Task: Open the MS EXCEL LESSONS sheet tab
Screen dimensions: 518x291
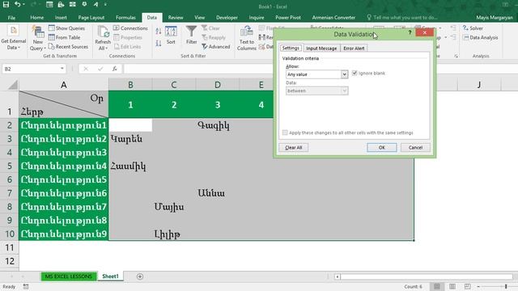Action: [x=68, y=276]
